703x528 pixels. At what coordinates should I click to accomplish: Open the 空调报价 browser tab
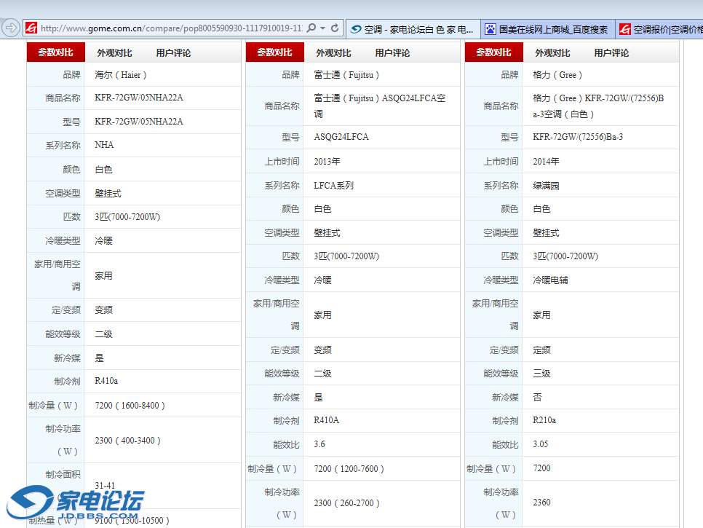(660, 29)
